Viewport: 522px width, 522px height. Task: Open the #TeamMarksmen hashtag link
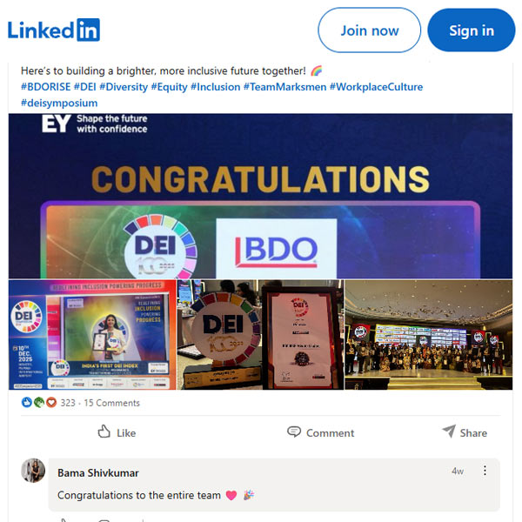[x=284, y=87]
